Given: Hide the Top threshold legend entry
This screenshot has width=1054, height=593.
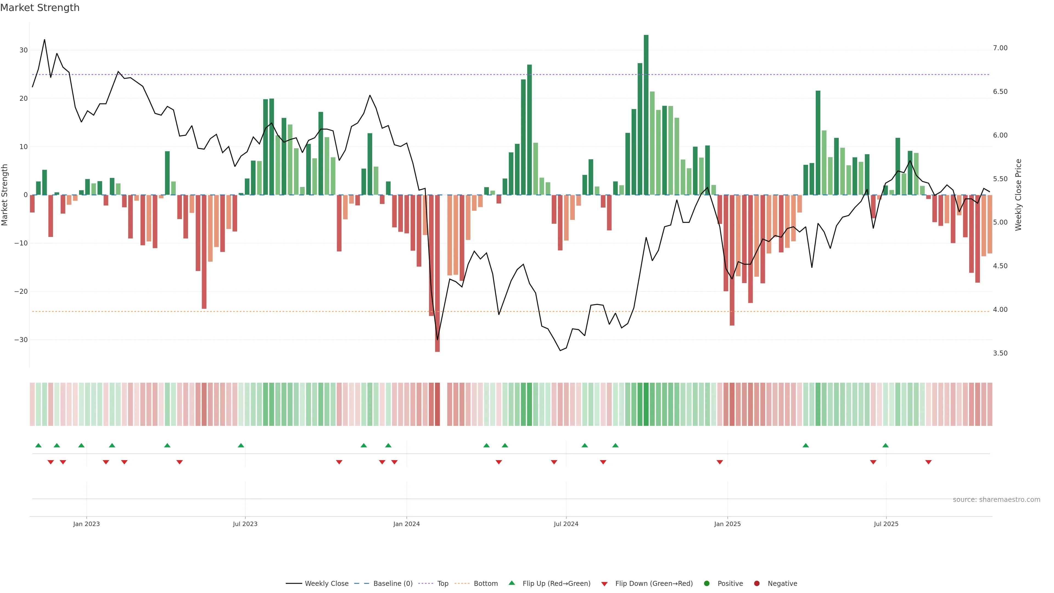Looking at the screenshot, I should tap(442, 583).
